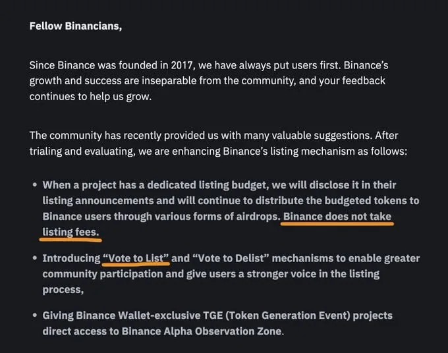448x353 pixels.
Task: Click the underlined "Binance does not take" text
Action: click(x=337, y=217)
